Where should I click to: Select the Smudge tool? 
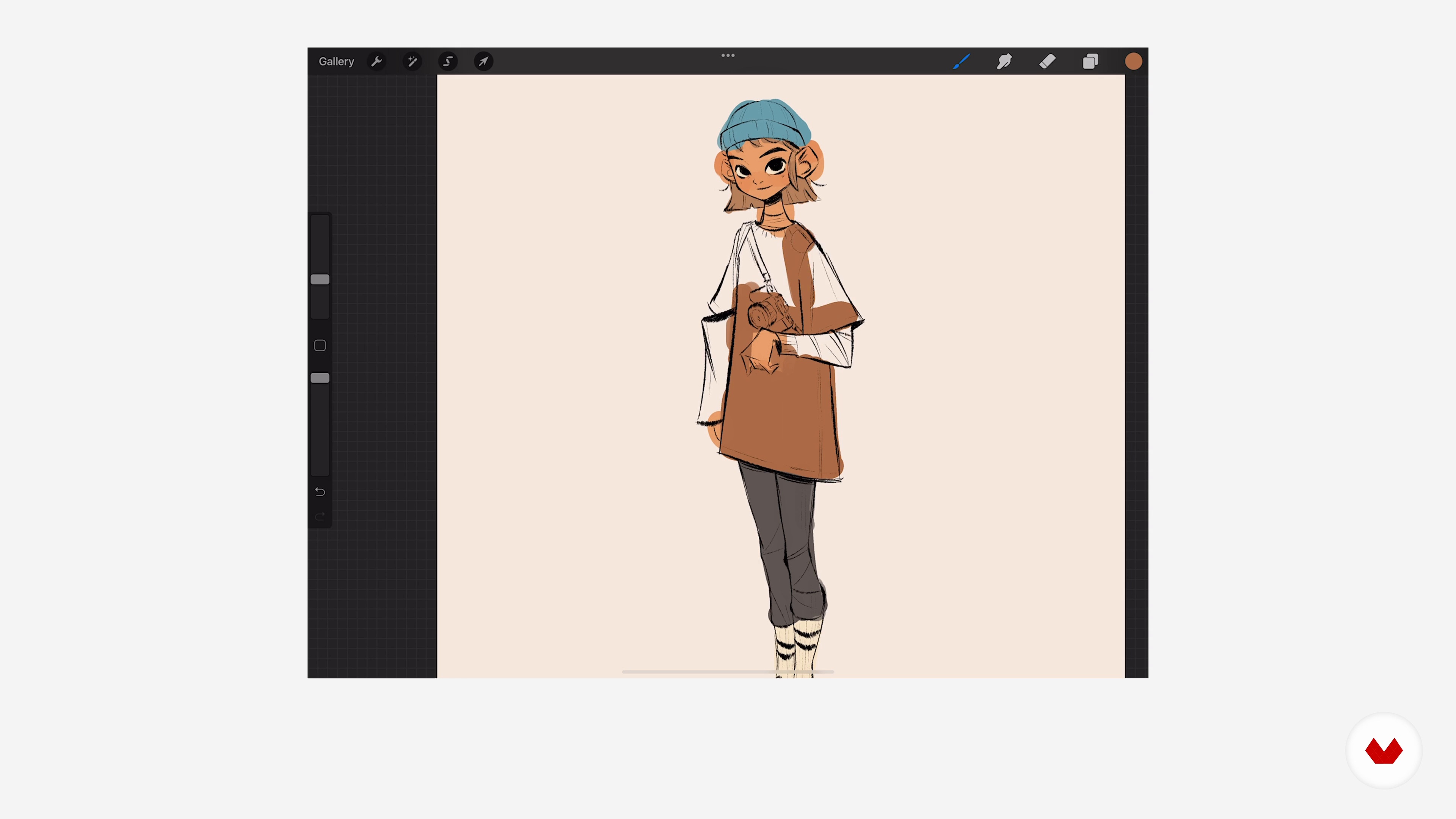[1004, 61]
